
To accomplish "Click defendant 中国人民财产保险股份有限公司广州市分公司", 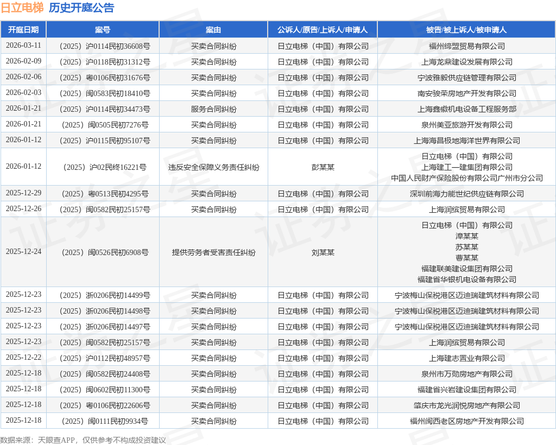I will (466, 178).
